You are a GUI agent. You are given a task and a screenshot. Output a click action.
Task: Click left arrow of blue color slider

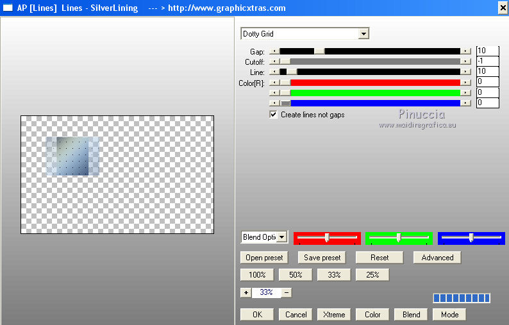(274, 103)
